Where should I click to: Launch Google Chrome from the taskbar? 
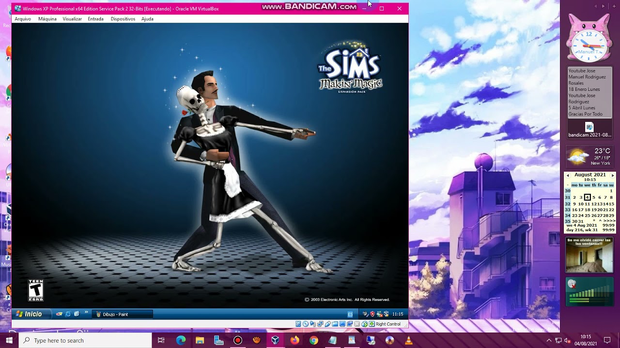tap(313, 340)
